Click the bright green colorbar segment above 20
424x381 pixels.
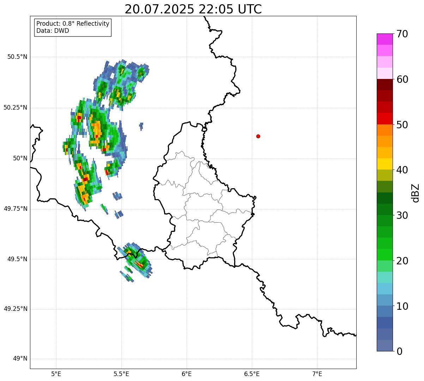(x=385, y=255)
